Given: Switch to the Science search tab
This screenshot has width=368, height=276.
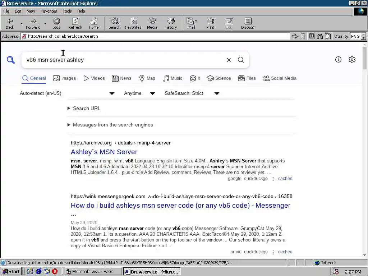Looking at the screenshot, I should click(219, 78).
